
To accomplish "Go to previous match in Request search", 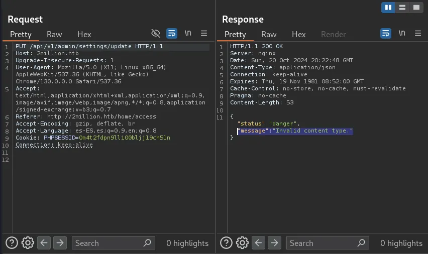I will [44, 243].
